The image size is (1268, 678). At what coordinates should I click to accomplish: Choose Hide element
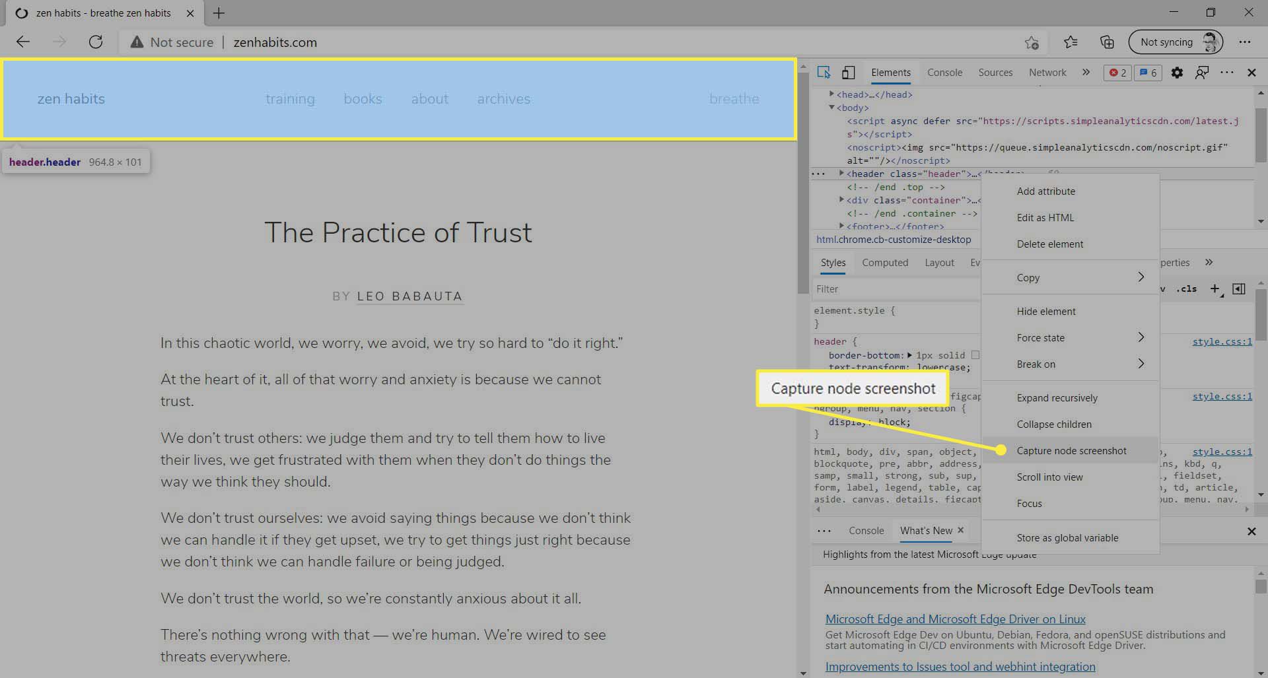[1070, 312]
